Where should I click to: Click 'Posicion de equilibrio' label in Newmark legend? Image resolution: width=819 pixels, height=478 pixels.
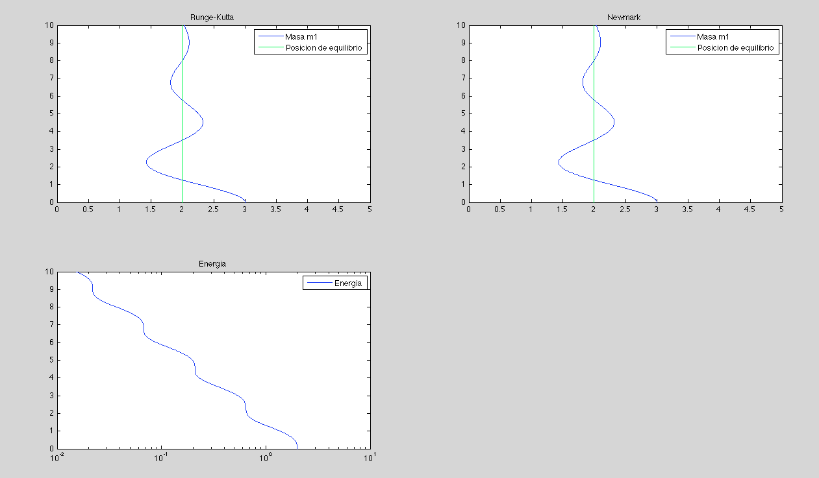point(735,48)
